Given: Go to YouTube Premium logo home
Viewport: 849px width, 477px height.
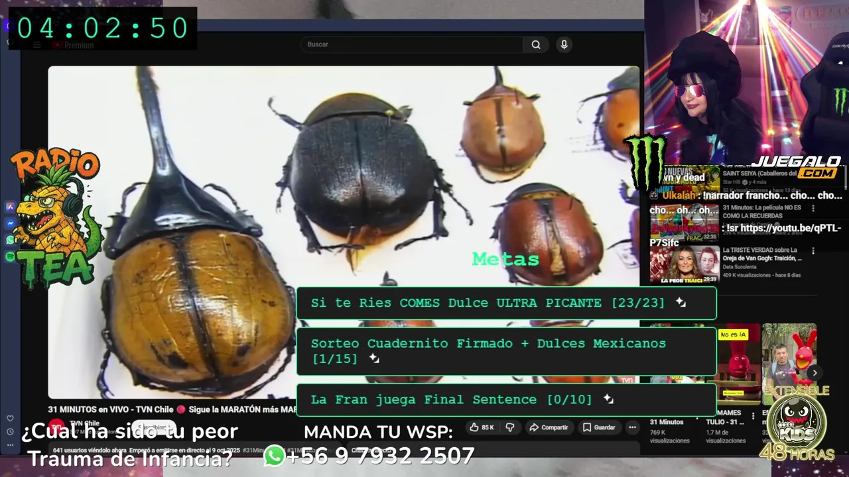Looking at the screenshot, I should 73,45.
